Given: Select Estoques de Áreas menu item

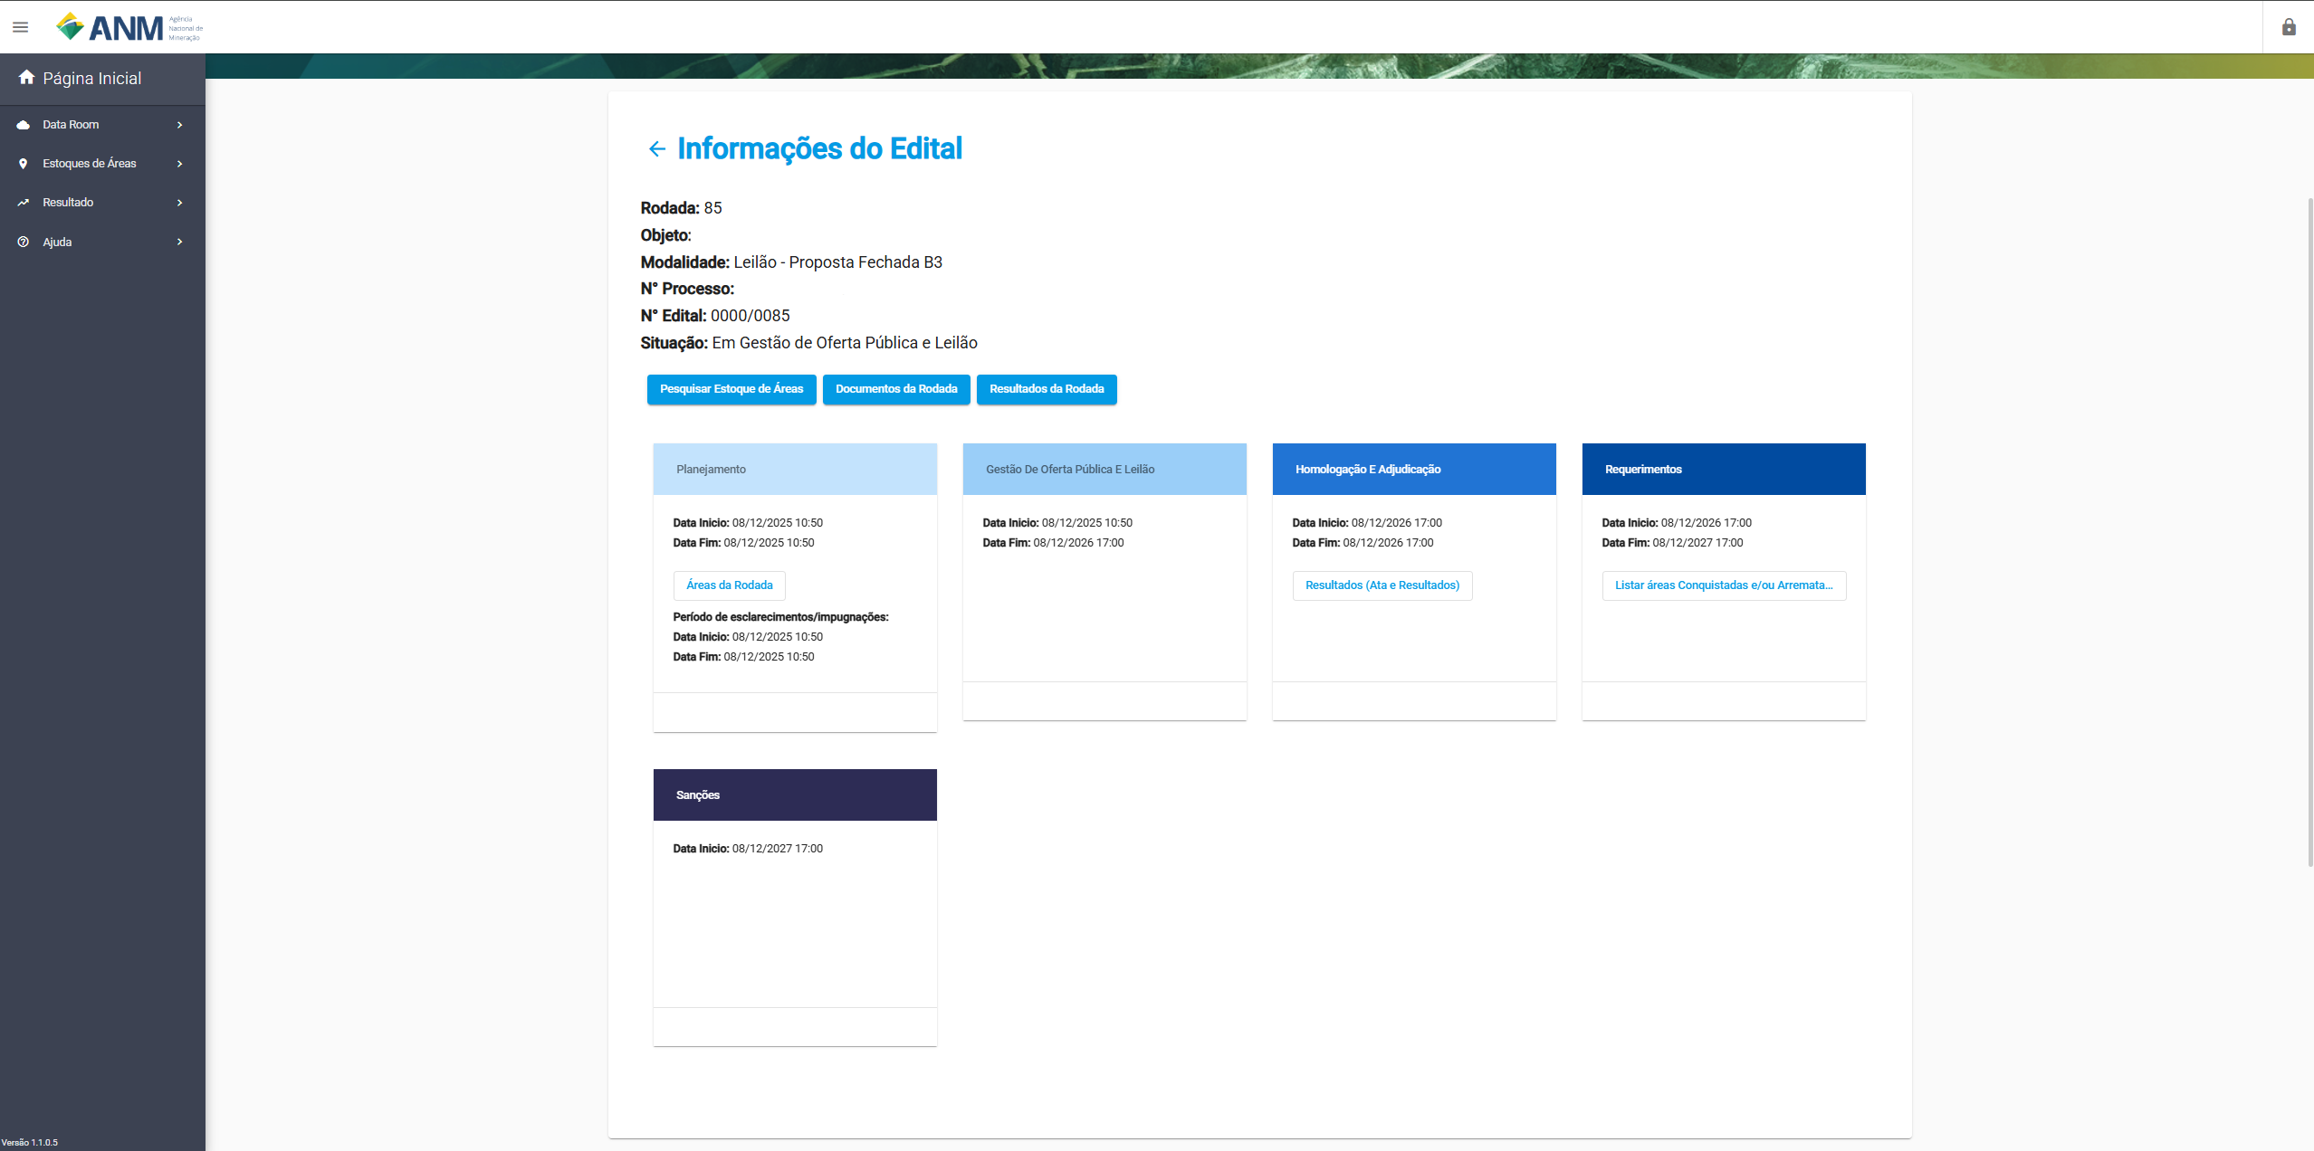Looking at the screenshot, I should [102, 164].
